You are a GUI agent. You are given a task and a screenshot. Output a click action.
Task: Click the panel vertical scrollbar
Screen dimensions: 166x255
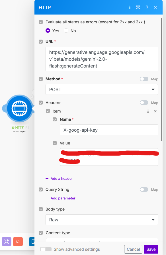pos(161,79)
